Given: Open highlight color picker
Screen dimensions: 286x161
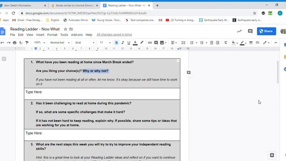Looking at the screenshot, I should pyautogui.click(x=142, y=43).
